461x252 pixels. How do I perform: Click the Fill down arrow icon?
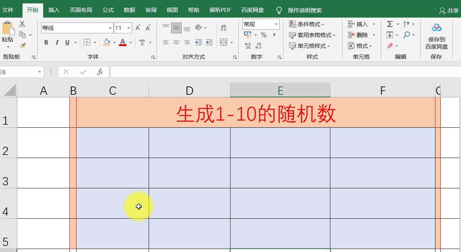pyautogui.click(x=390, y=35)
